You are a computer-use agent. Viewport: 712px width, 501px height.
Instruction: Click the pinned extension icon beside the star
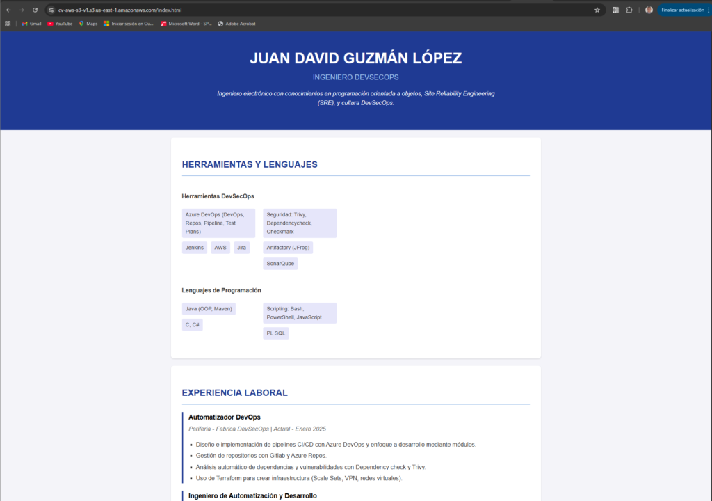point(615,10)
